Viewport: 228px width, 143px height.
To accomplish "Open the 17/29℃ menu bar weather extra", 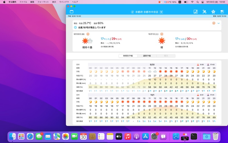I will (168, 2).
